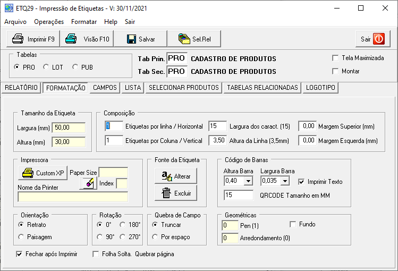The image size is (398, 271).
Task: Switch to the CAMPOS tab
Action: click(x=105, y=88)
